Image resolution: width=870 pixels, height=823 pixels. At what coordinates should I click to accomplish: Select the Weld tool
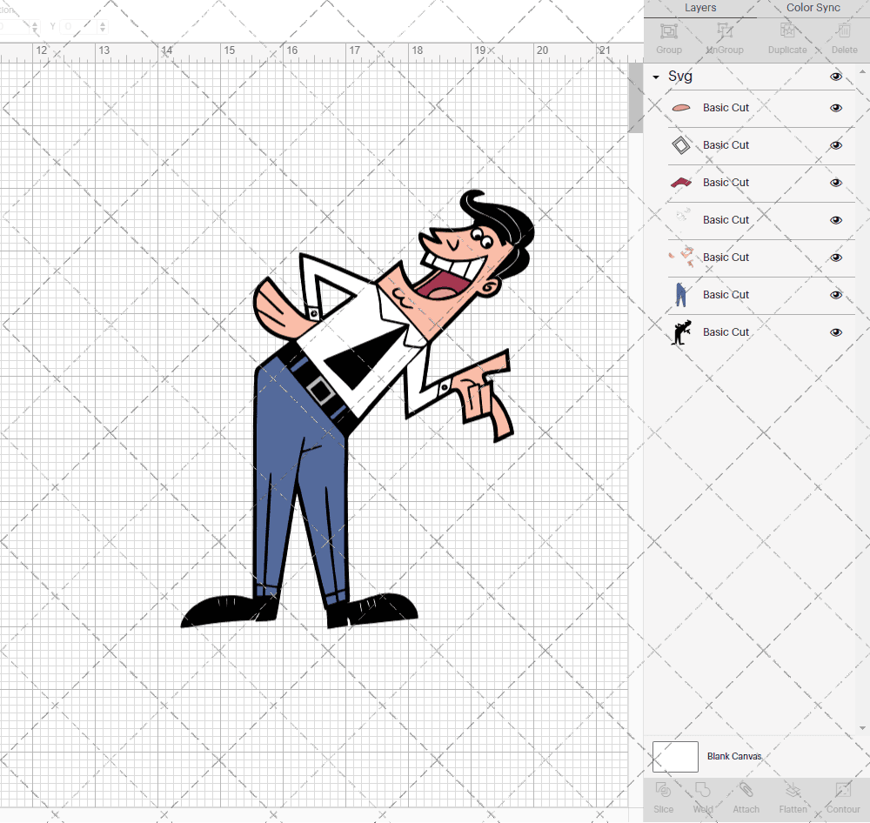(x=702, y=790)
